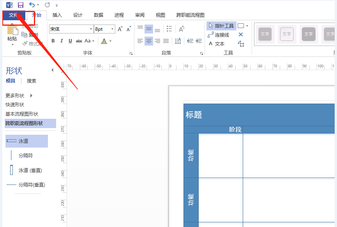Open the 基本流程图形状 stencil
This screenshot has height=227, width=337.
pyautogui.click(x=22, y=114)
